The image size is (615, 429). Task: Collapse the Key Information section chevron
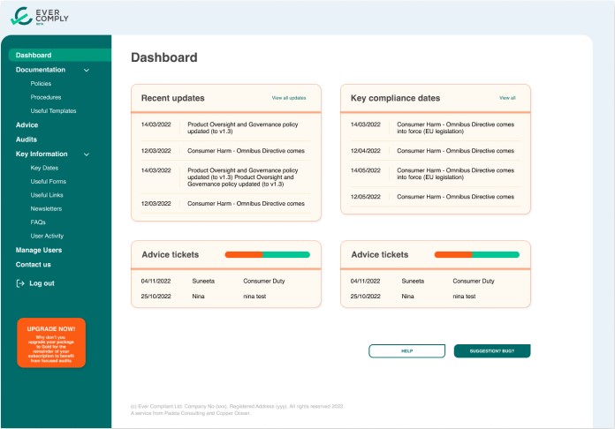tap(86, 154)
